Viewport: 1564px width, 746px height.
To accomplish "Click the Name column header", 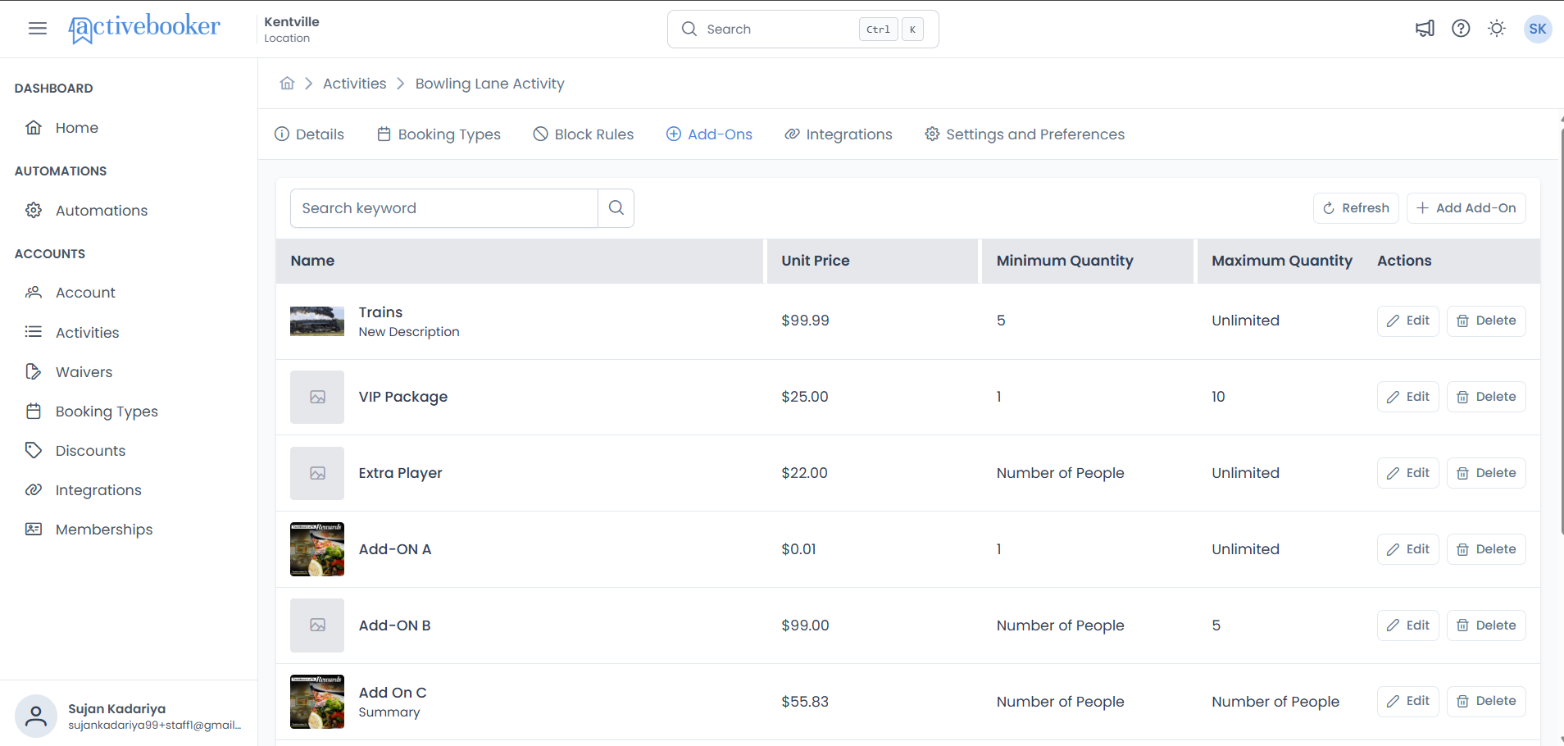I will pos(520,261).
